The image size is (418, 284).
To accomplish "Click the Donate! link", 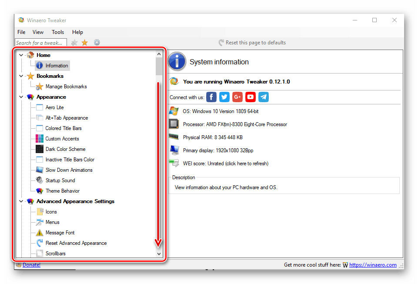I will [31, 265].
